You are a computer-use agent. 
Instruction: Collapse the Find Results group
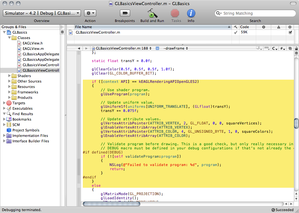point(4,114)
